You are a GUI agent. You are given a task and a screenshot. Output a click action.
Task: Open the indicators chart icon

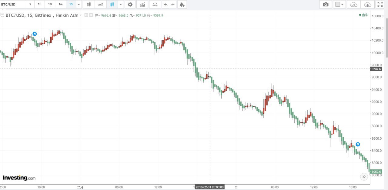tap(142, 5)
